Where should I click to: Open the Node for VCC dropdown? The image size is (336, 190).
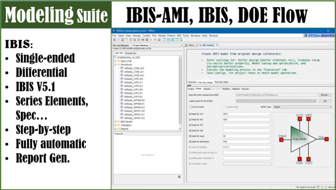tap(247, 114)
